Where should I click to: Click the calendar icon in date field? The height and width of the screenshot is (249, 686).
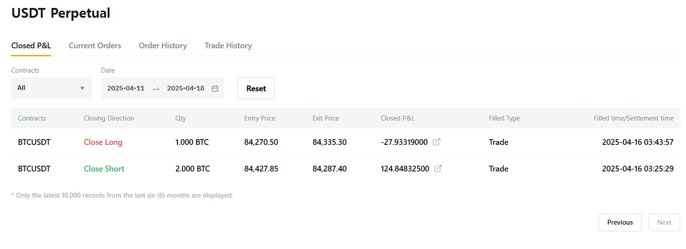[215, 88]
